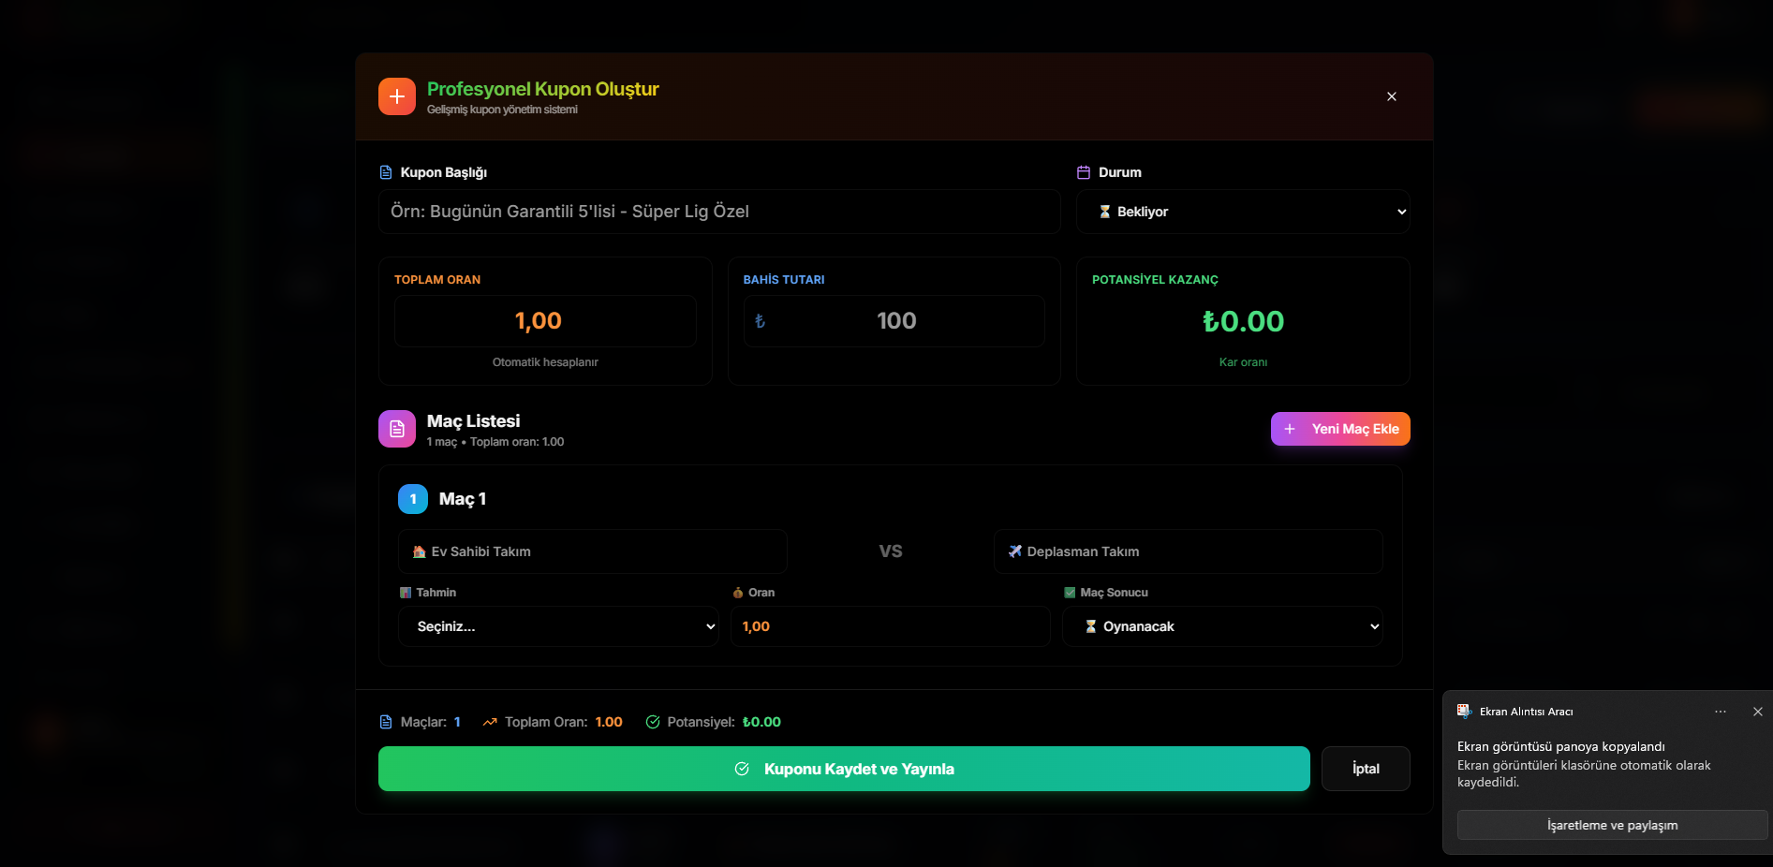This screenshot has width=1773, height=867.
Task: Click the document icon next to Kupon Başlığı
Action: coord(385,172)
